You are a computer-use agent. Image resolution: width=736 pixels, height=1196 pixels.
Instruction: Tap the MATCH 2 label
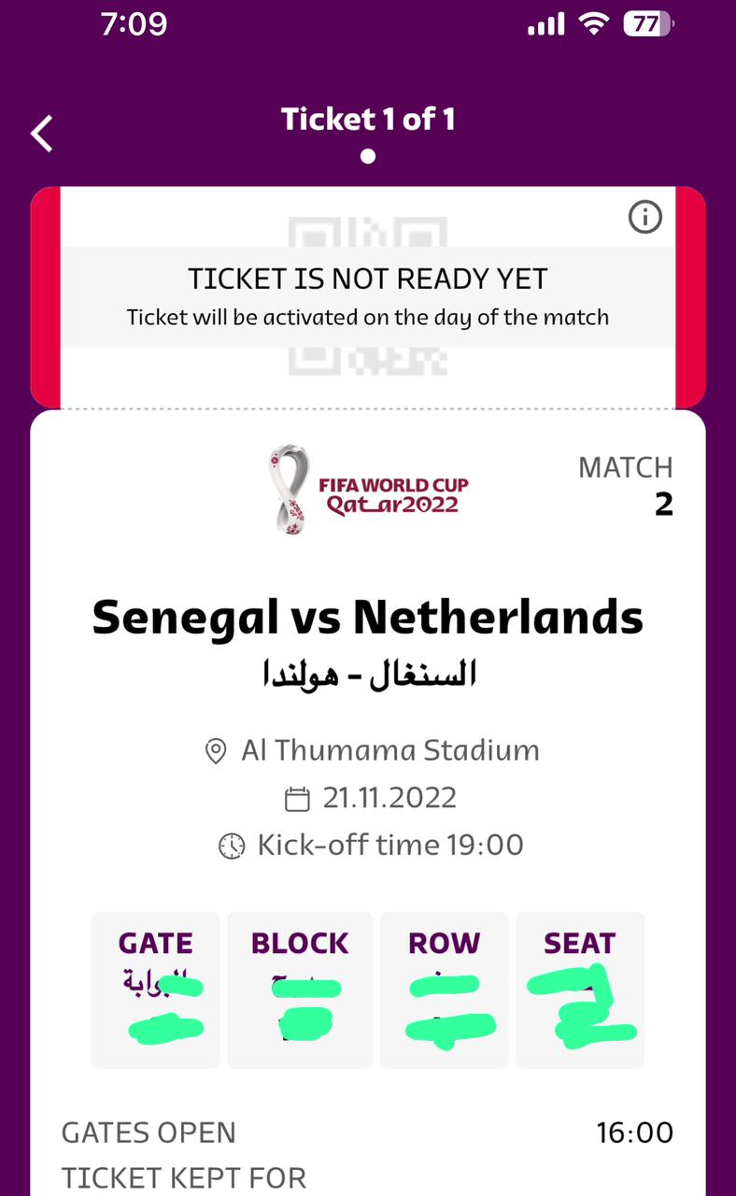[626, 486]
